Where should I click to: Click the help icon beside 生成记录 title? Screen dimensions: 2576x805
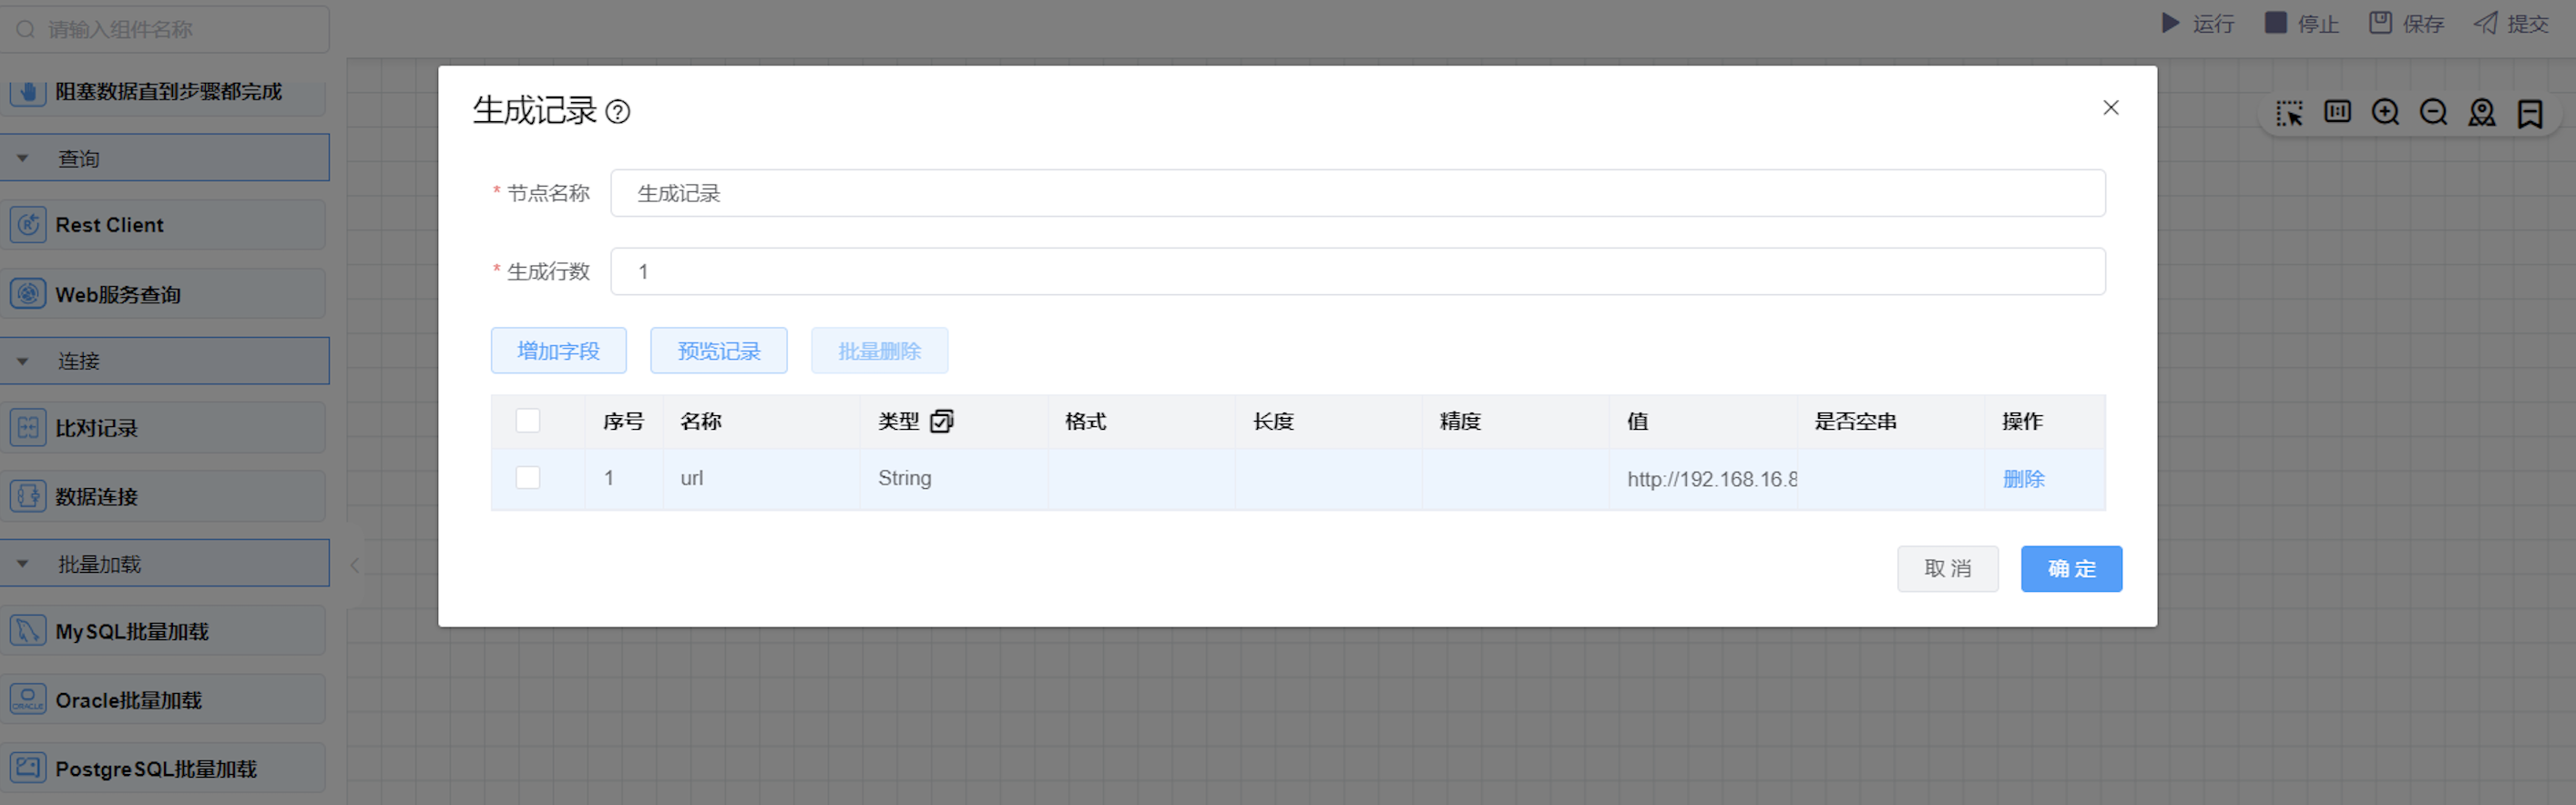[x=618, y=112]
